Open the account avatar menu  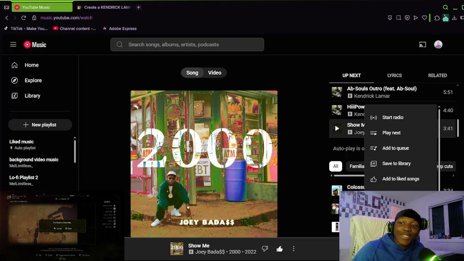point(438,45)
